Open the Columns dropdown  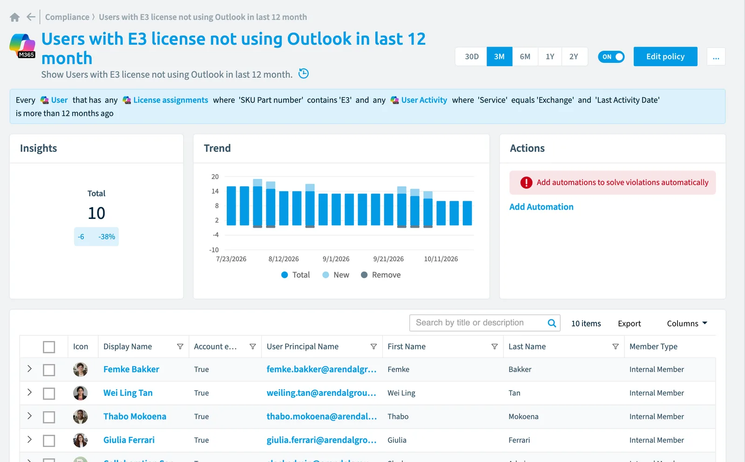(x=687, y=323)
